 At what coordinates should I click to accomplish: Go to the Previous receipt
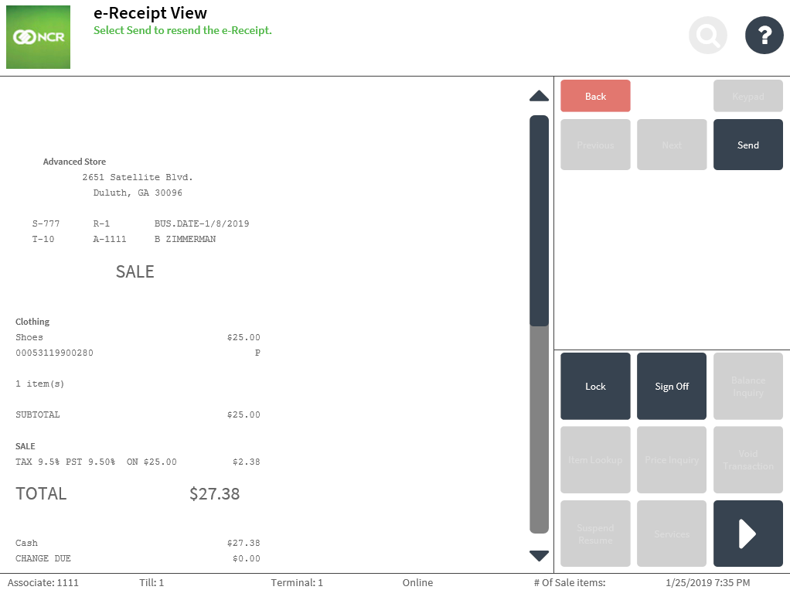tap(595, 145)
